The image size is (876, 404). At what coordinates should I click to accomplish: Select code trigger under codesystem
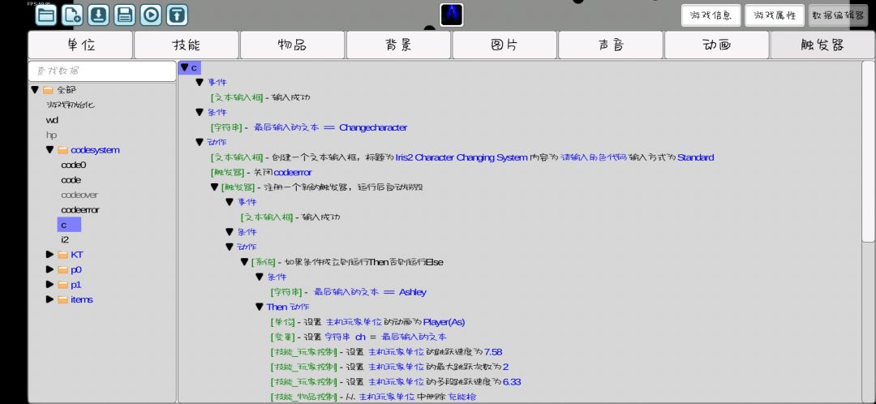click(71, 180)
